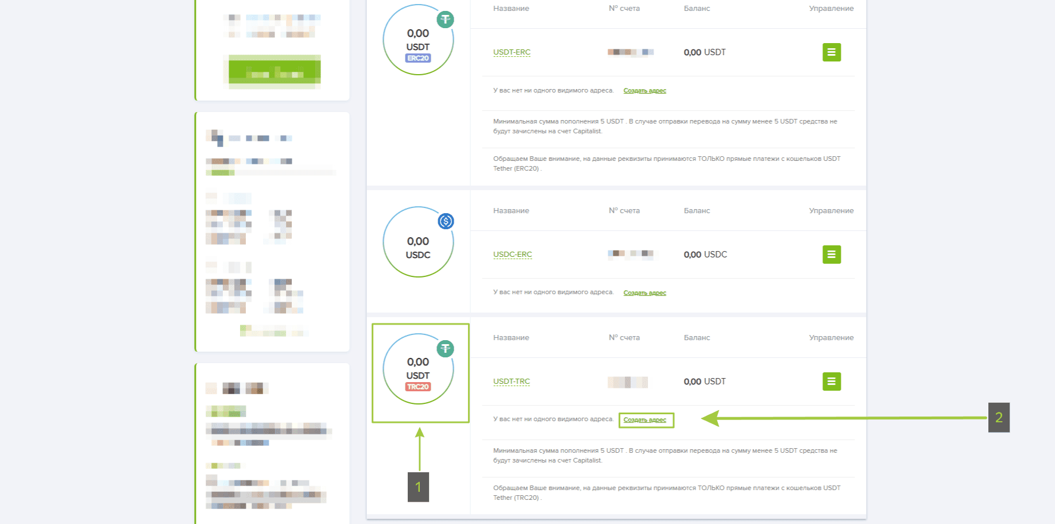Viewport: 1055px width, 524px height.
Task: Open the USDC-ERC account management menu
Action: (832, 255)
